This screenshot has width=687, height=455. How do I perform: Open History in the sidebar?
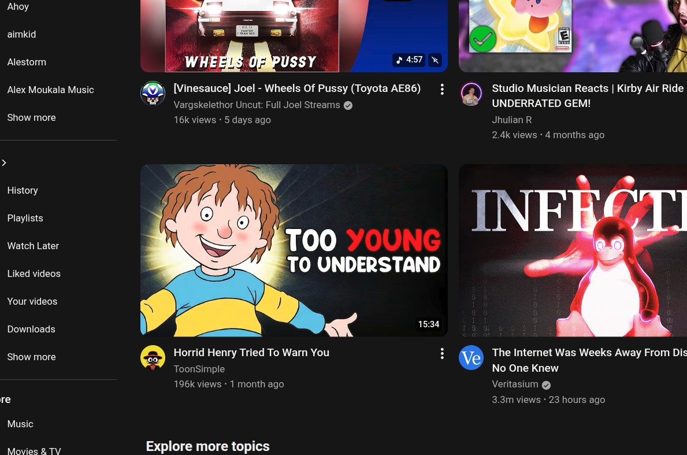23,190
